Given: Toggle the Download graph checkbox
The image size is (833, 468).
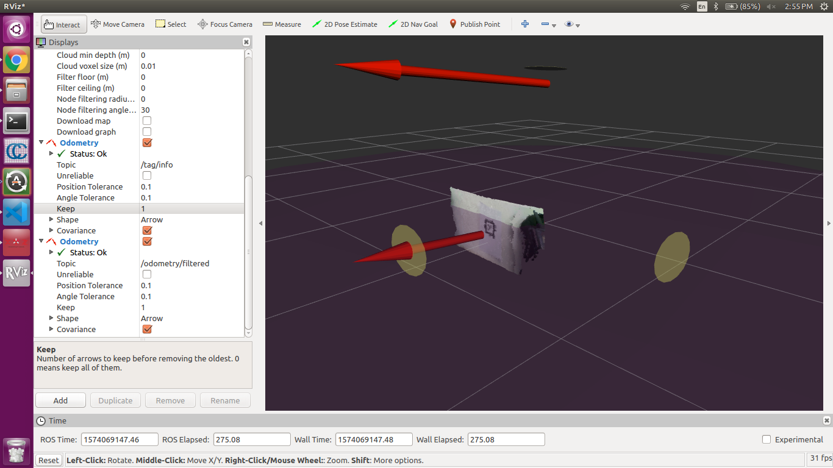Looking at the screenshot, I should [147, 132].
